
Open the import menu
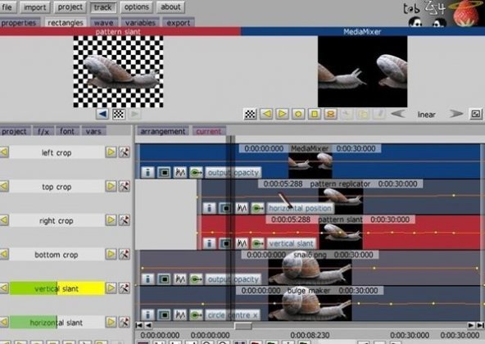click(x=34, y=7)
